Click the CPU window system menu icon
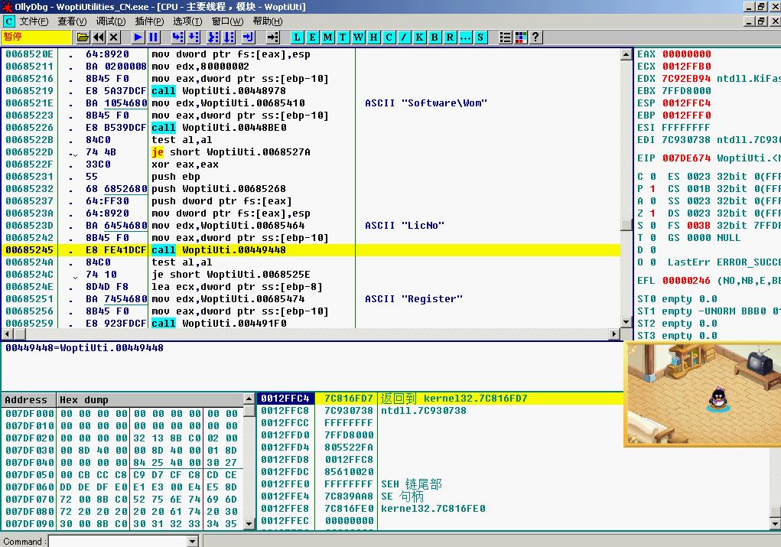The image size is (781, 547). (x=9, y=21)
